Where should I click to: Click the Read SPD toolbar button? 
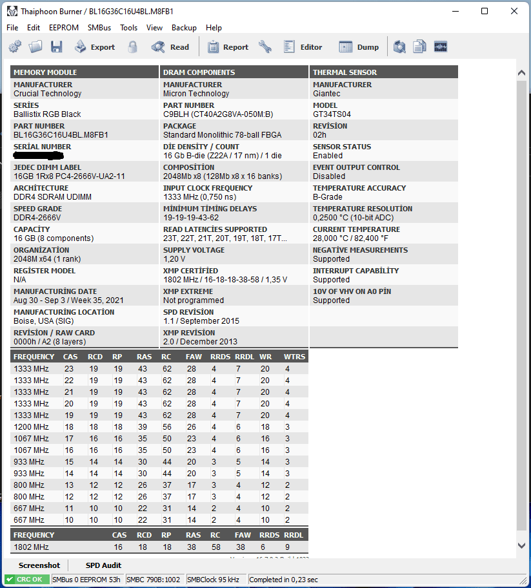click(170, 47)
